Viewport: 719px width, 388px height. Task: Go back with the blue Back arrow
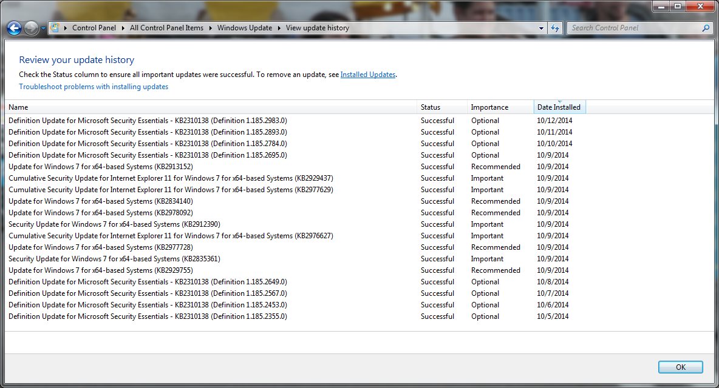14,28
